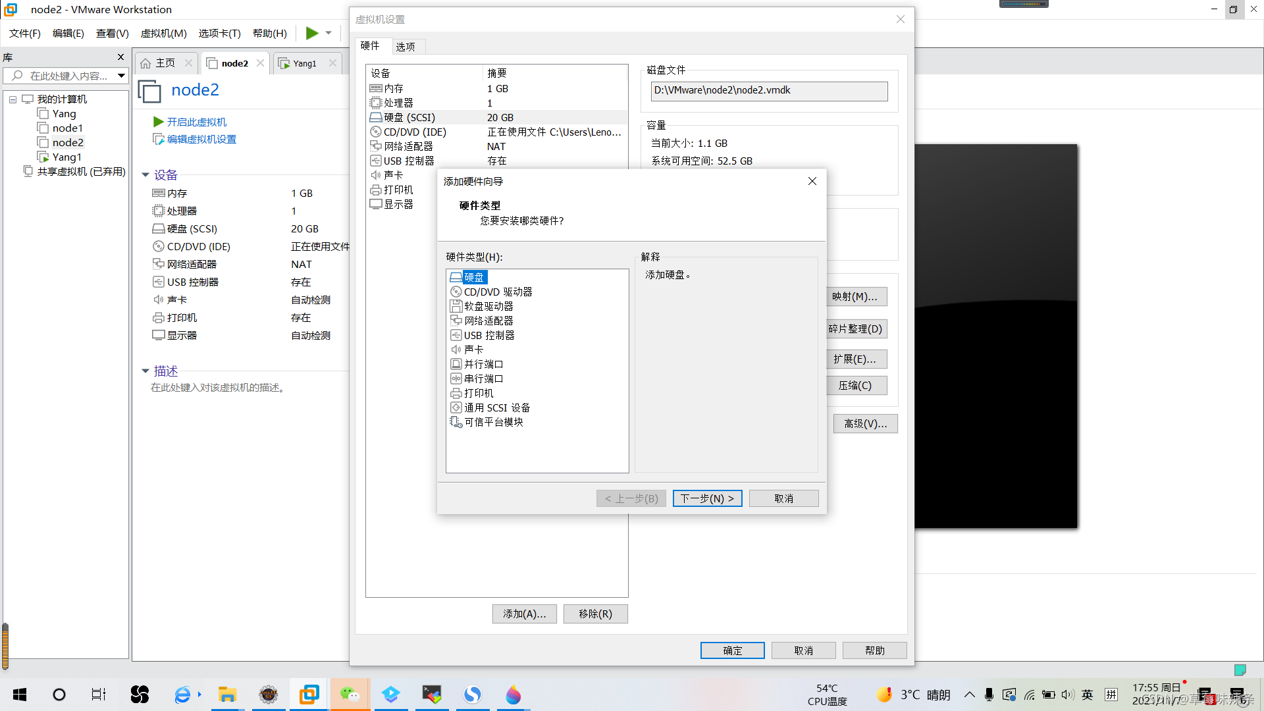1264x711 pixels.
Task: Click 移除(R) button in settings
Action: [x=596, y=614]
